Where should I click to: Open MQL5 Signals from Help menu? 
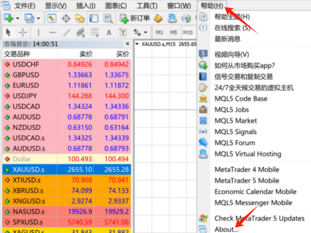(235, 132)
